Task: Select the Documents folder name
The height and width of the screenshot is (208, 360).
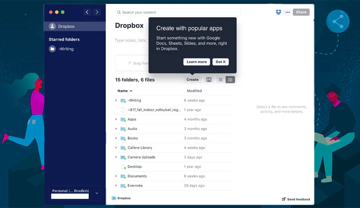Action: point(137,176)
